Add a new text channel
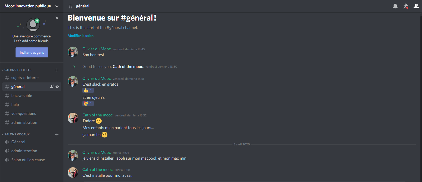Screen dimensions: 422x182 [x=57, y=70]
